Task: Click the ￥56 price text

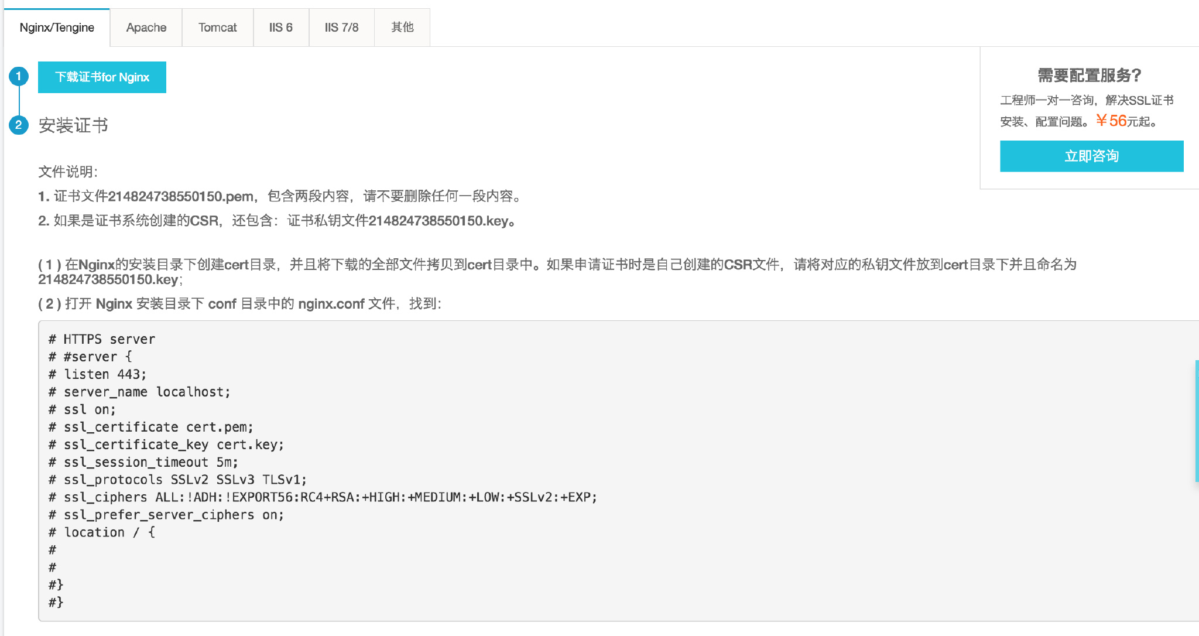Action: (1111, 121)
